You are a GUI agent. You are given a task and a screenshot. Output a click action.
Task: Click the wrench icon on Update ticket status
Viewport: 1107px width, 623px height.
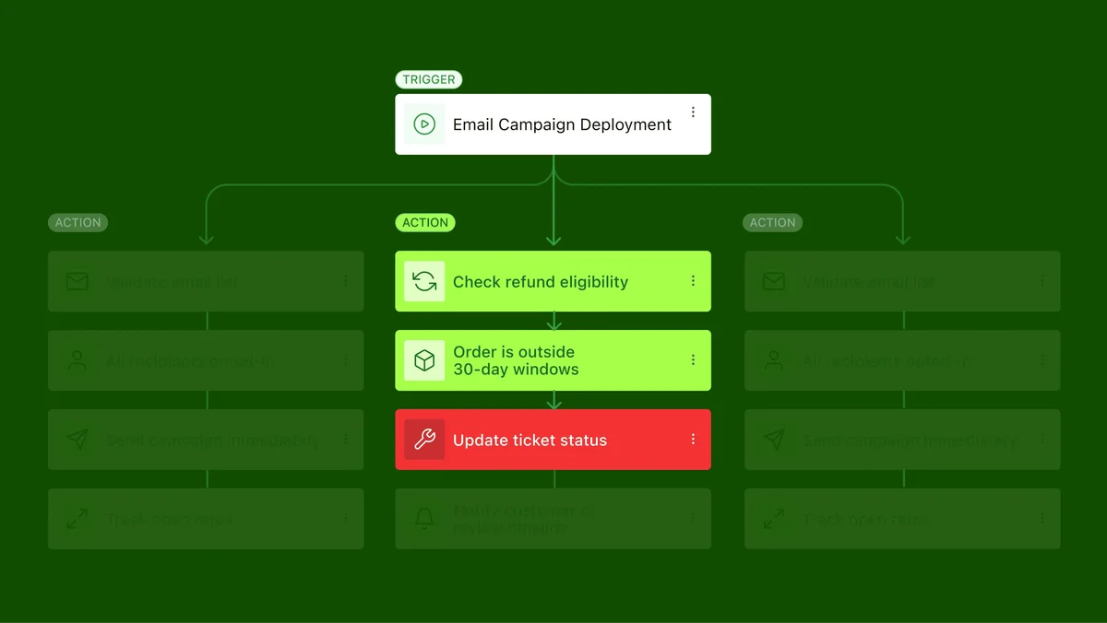(424, 440)
